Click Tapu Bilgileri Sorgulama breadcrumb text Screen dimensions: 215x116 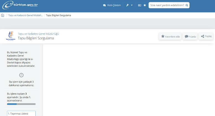[58, 15]
